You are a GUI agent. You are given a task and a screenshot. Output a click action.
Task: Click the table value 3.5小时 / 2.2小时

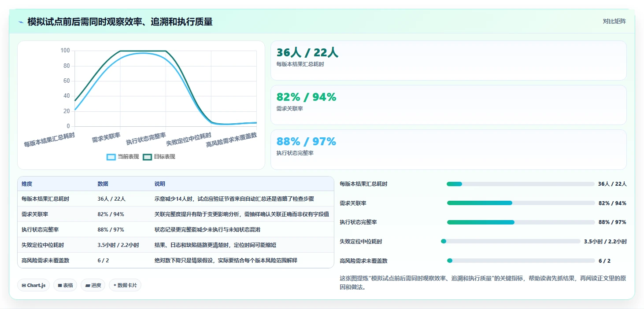118,245
